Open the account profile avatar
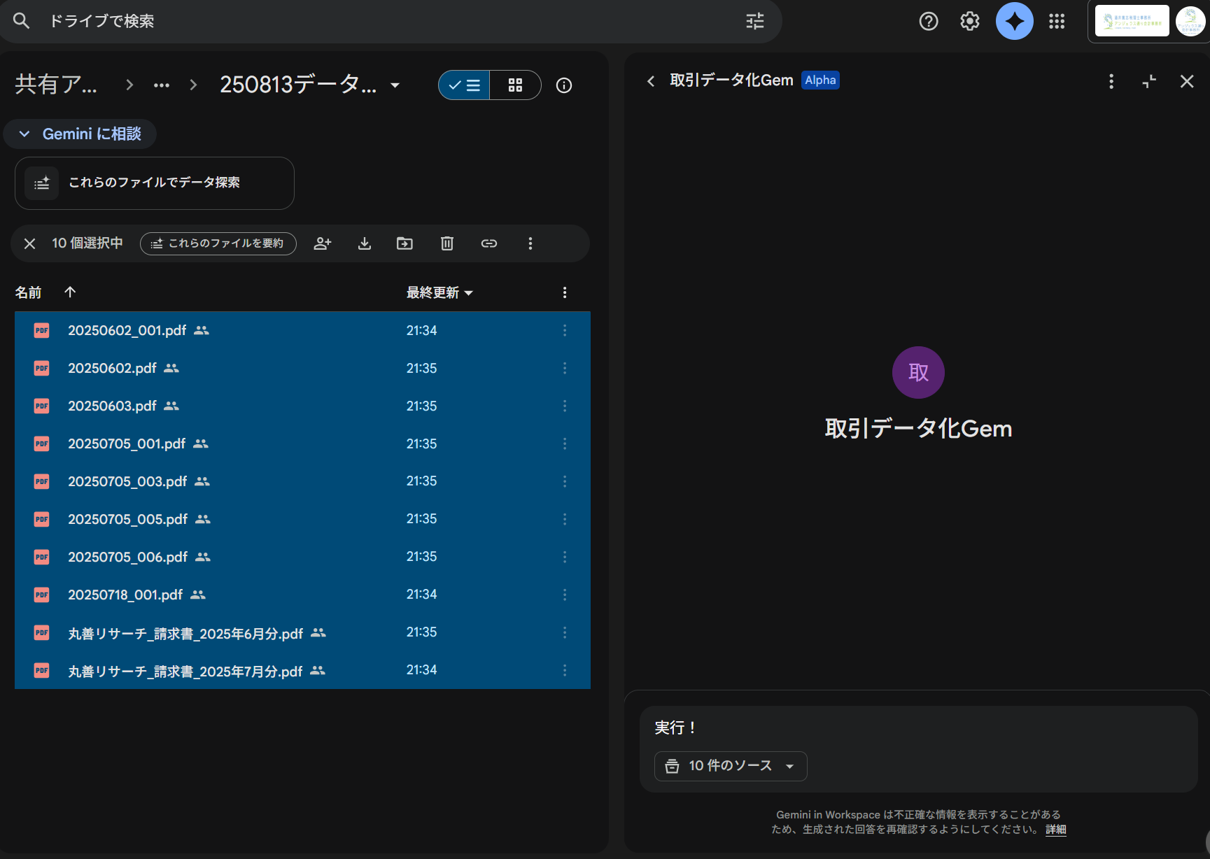This screenshot has height=859, width=1210. point(1190,21)
